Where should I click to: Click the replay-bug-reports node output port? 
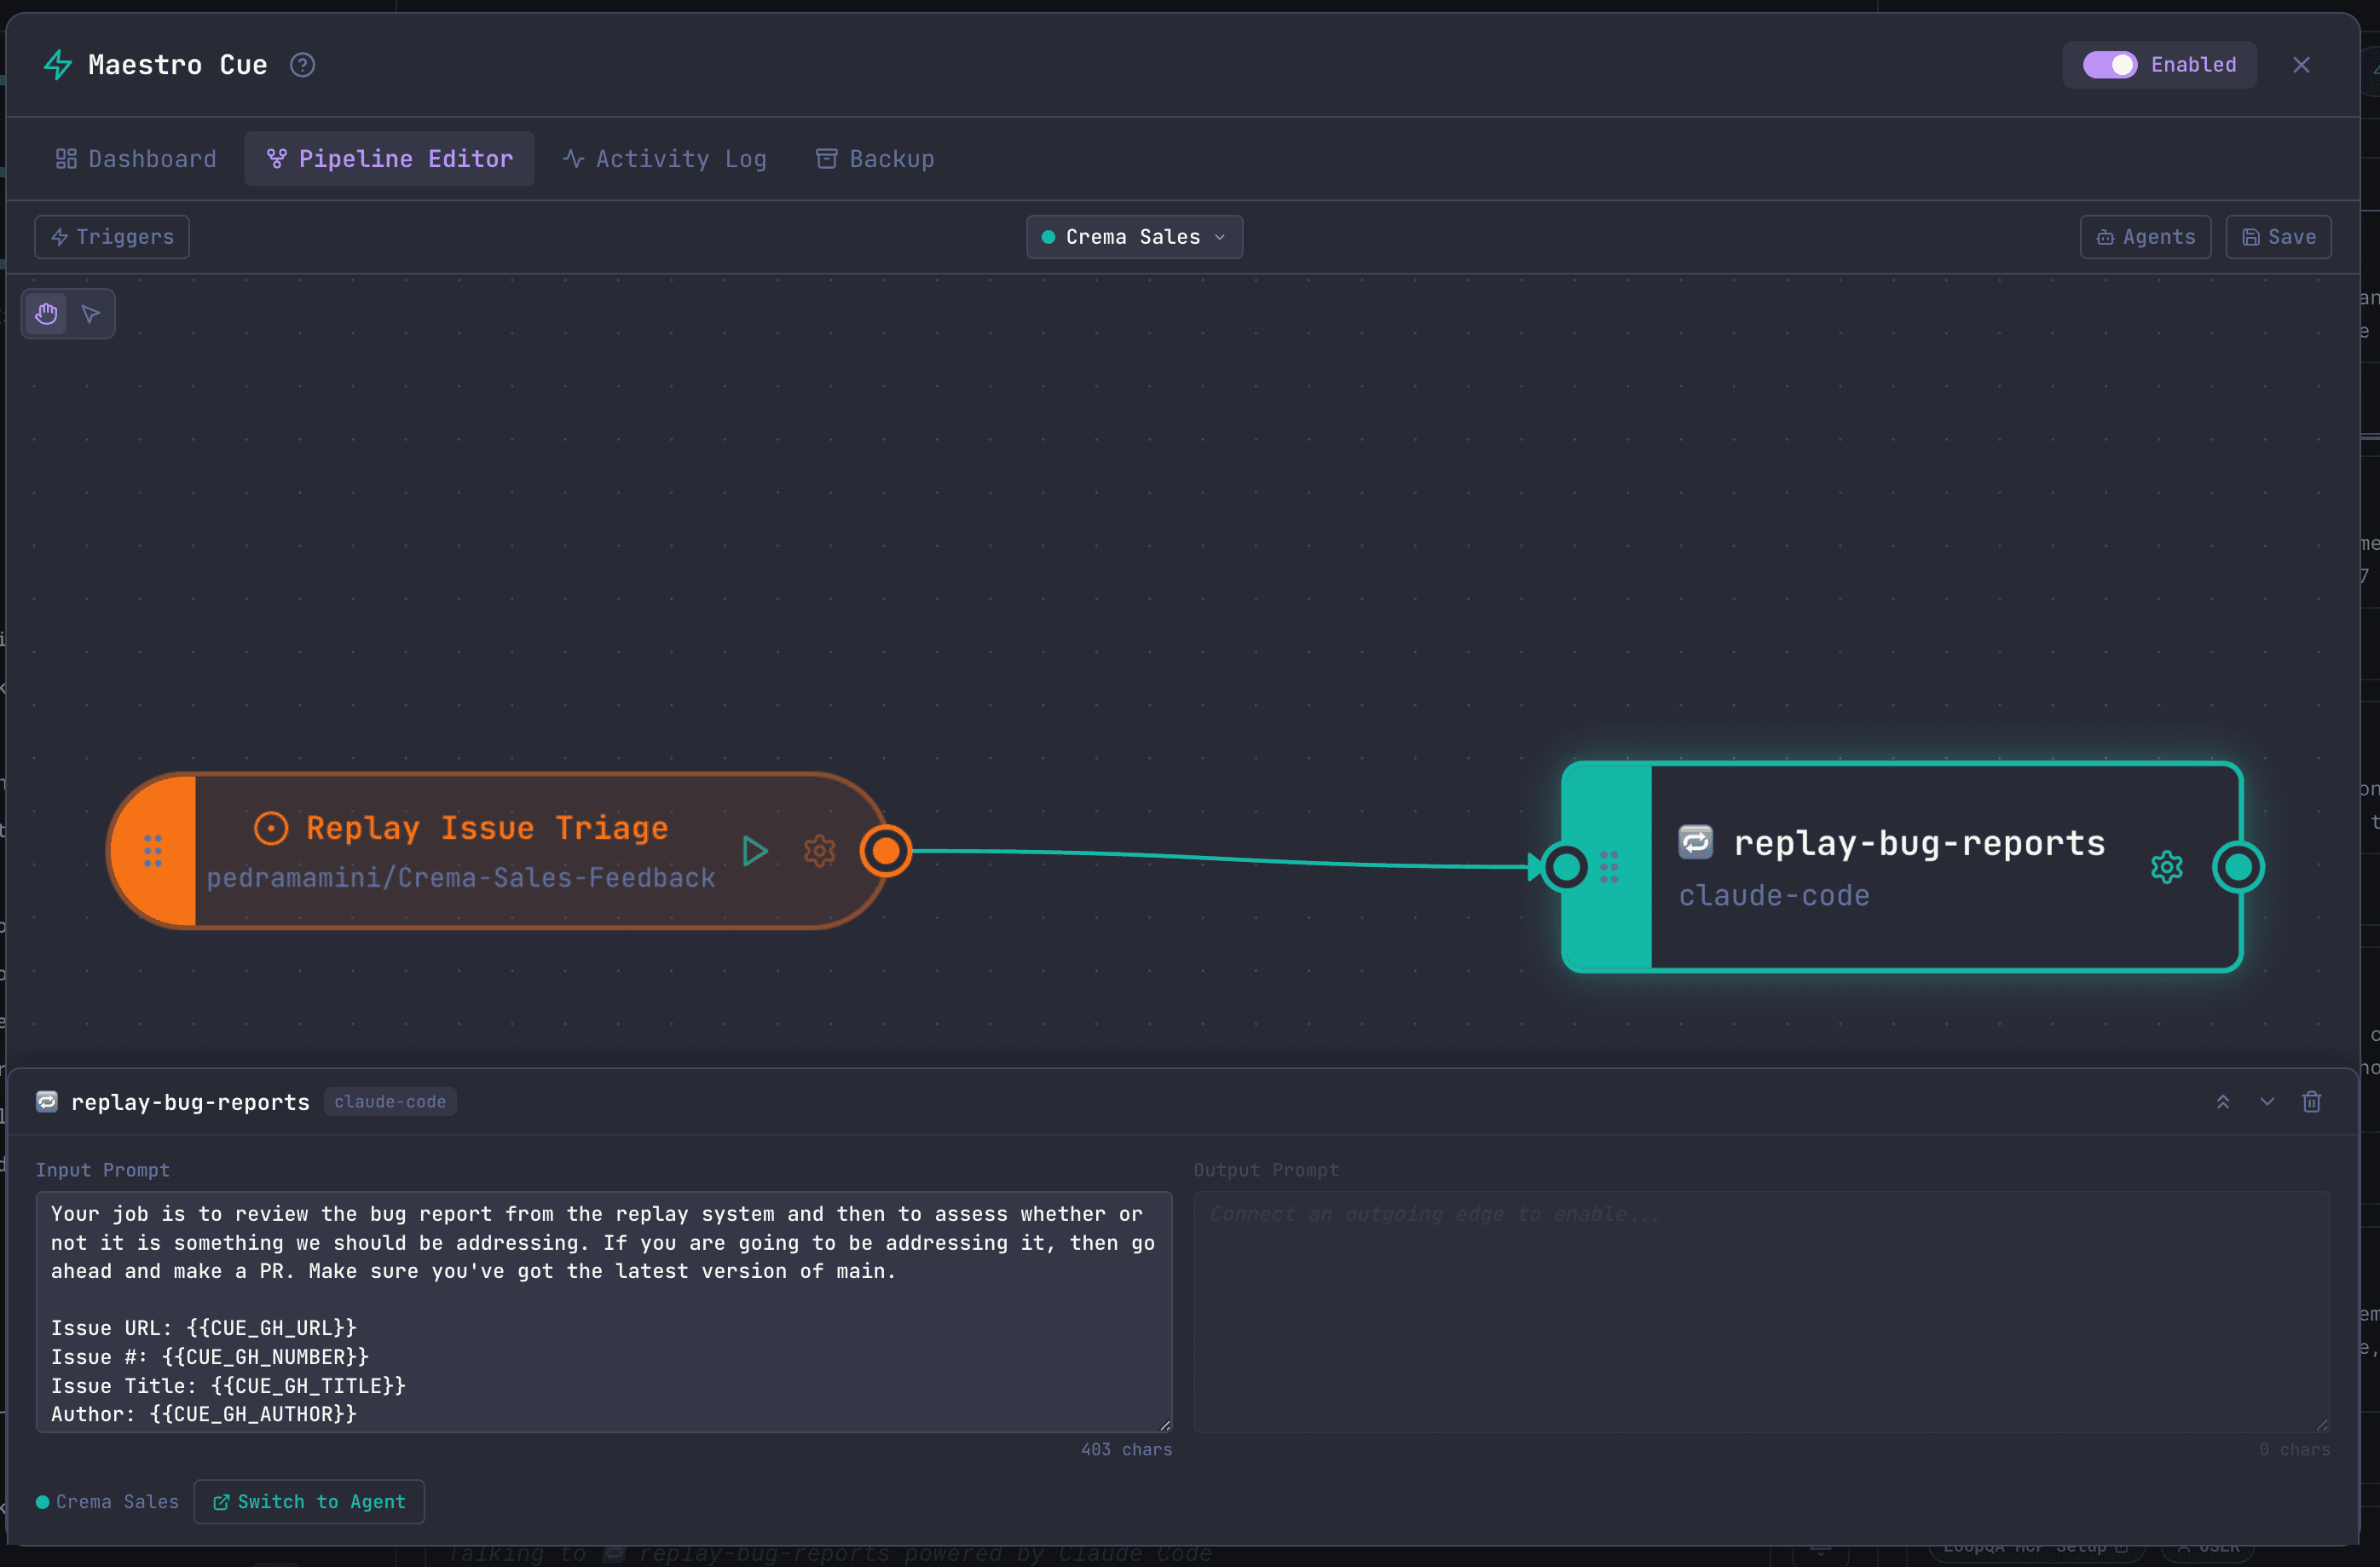tap(2238, 867)
